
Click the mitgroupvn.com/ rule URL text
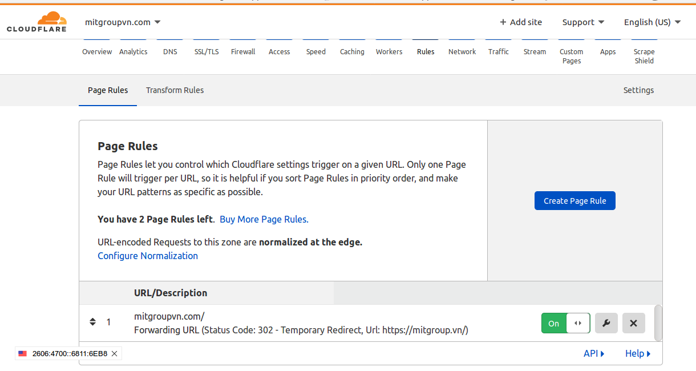(169, 316)
